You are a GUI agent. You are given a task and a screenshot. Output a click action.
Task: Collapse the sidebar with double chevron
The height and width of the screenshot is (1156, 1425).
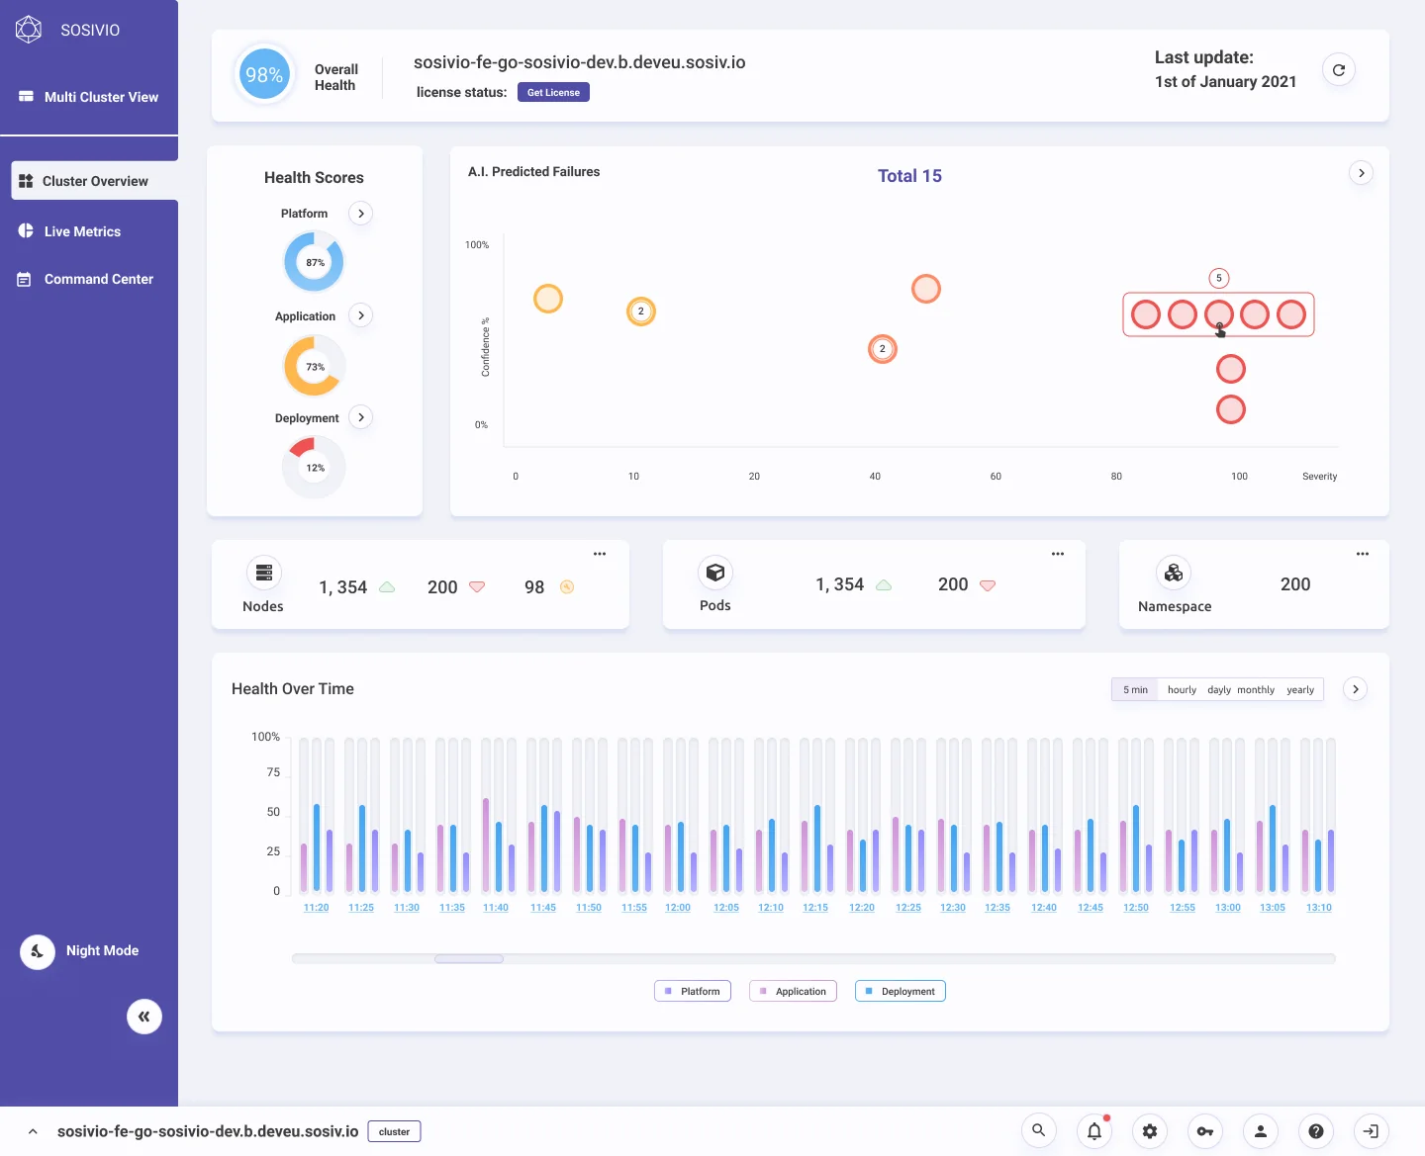[144, 1017]
